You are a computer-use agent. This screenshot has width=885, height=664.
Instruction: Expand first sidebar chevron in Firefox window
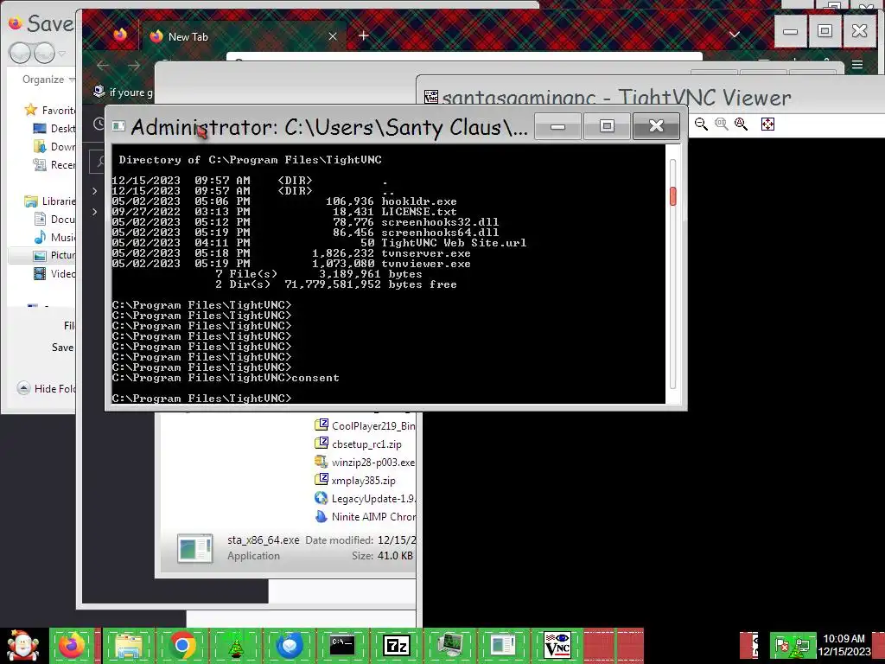point(94,191)
